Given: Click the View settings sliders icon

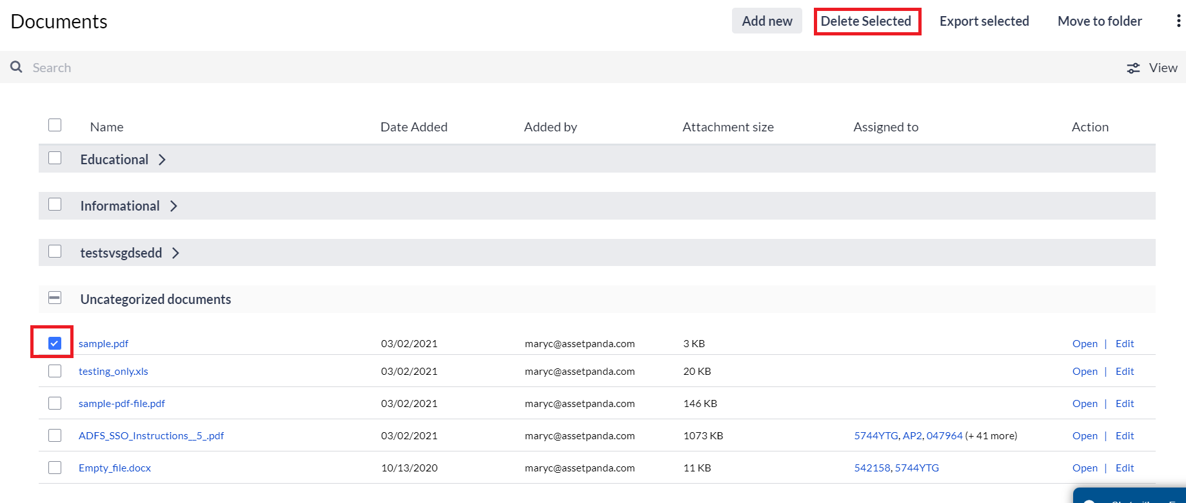Looking at the screenshot, I should pyautogui.click(x=1133, y=68).
